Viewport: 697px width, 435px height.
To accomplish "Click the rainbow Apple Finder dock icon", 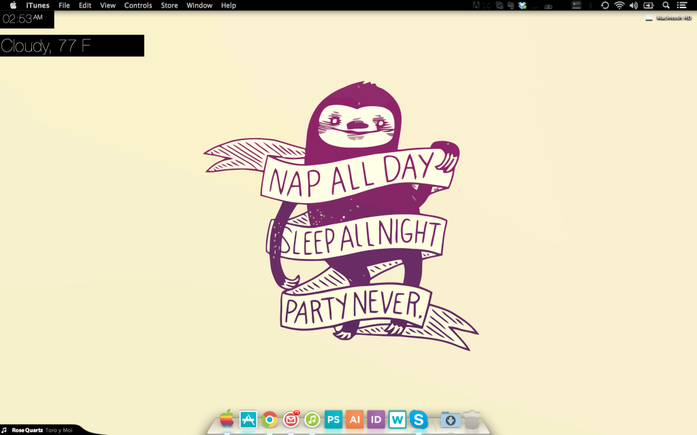I will coord(227,419).
